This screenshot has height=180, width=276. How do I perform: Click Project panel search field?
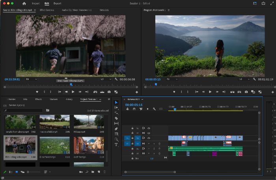pyautogui.click(x=23, y=110)
